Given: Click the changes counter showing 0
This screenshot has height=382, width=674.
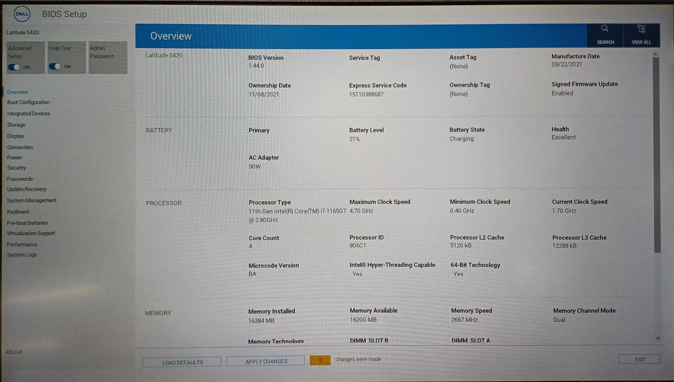Looking at the screenshot, I should pos(320,360).
